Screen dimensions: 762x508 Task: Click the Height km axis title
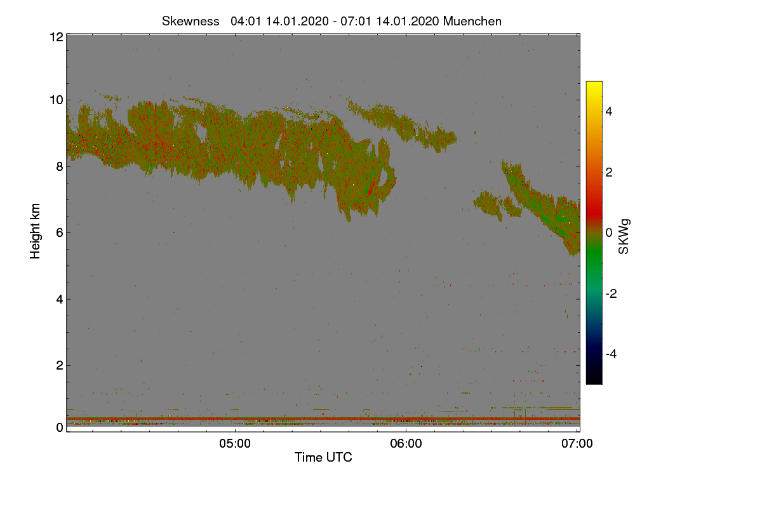36,231
